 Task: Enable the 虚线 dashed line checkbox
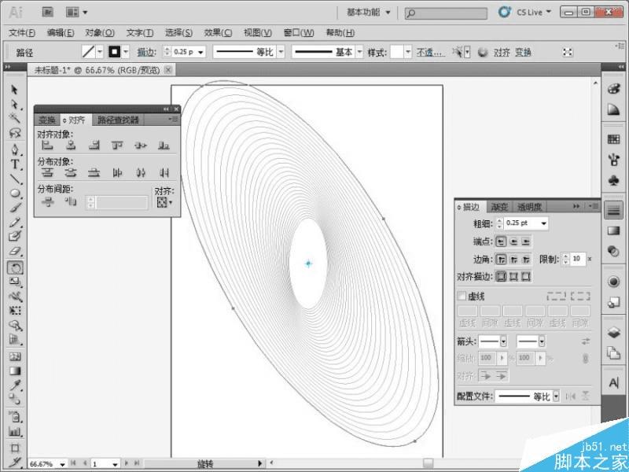(462, 297)
